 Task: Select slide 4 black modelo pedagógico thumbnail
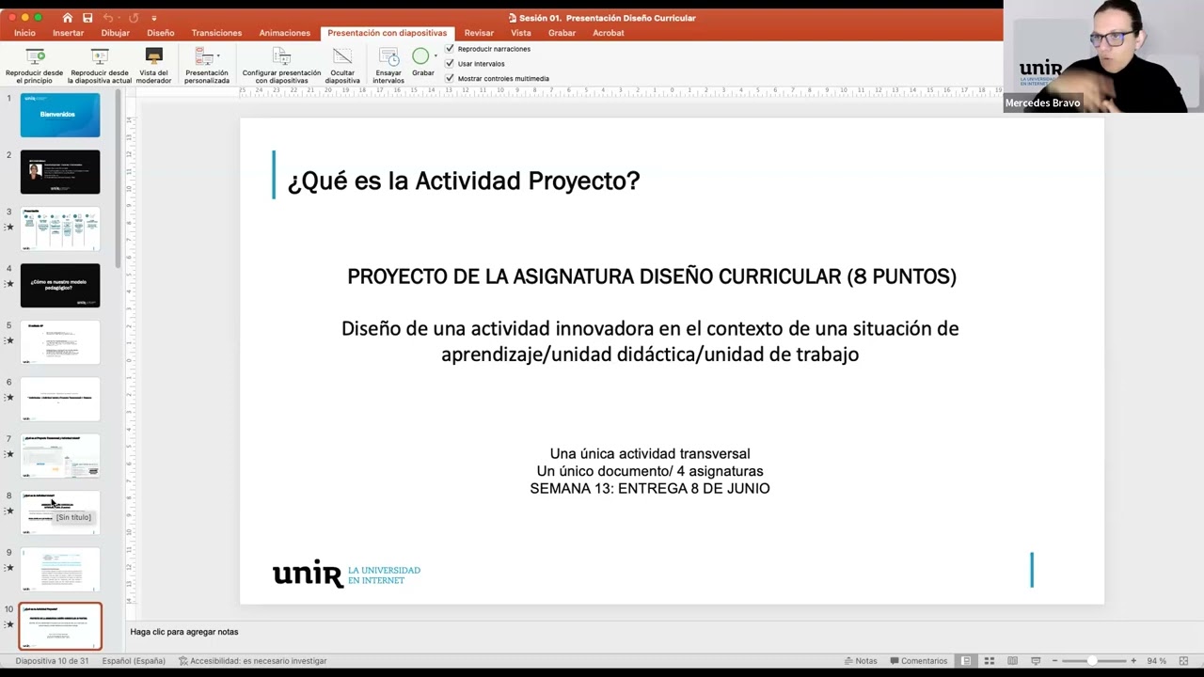point(60,285)
